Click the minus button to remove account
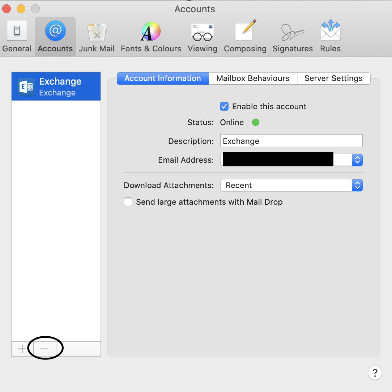The height and width of the screenshot is (392, 392). point(44,349)
